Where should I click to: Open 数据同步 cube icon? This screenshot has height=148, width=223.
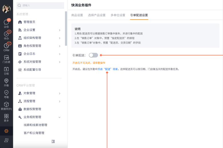(6, 104)
